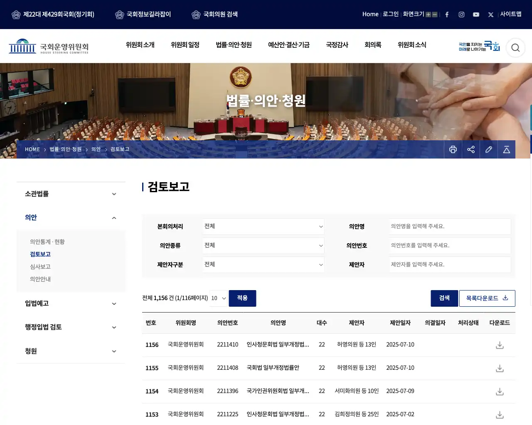The image size is (532, 425).
Task: Open the 회의록 menu
Action: (373, 45)
